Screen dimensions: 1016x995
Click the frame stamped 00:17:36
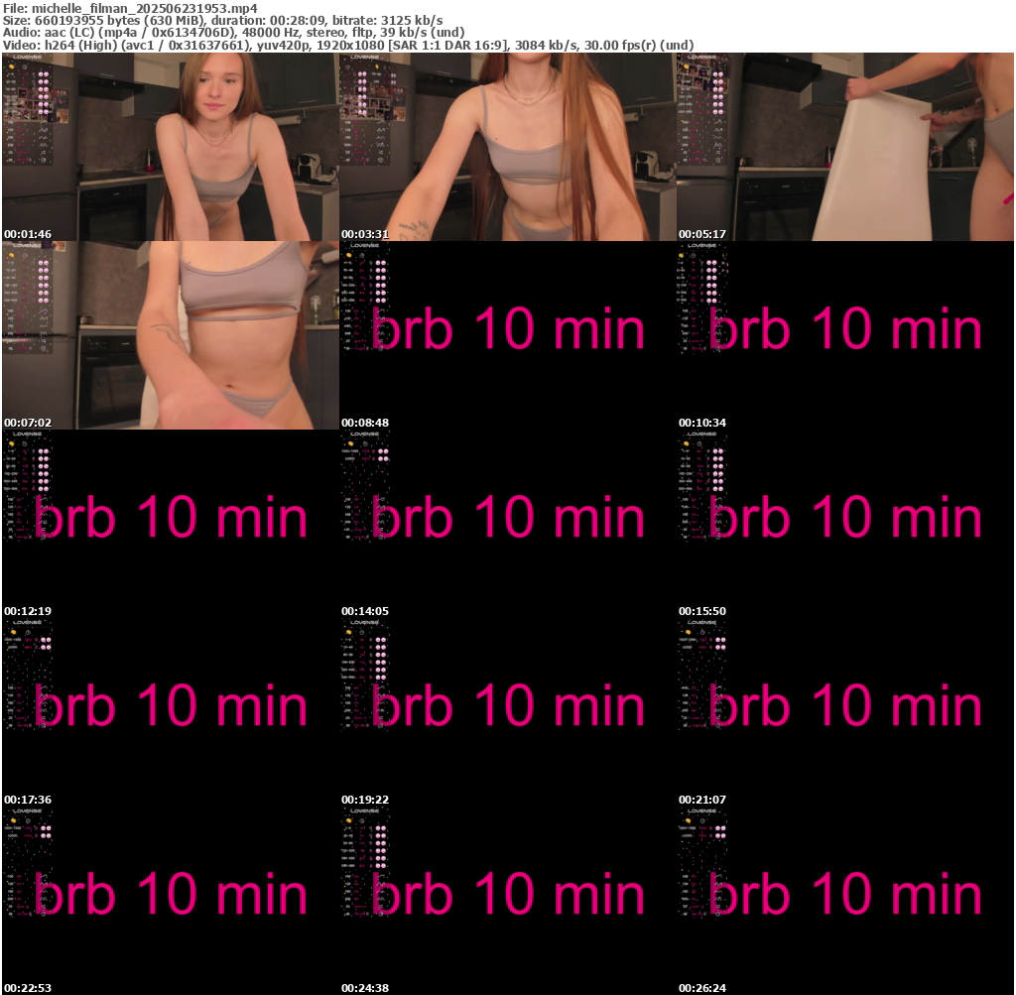coord(171,712)
